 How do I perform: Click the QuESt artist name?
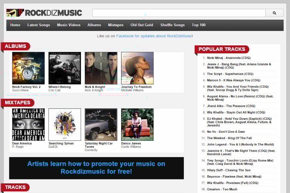53,146
